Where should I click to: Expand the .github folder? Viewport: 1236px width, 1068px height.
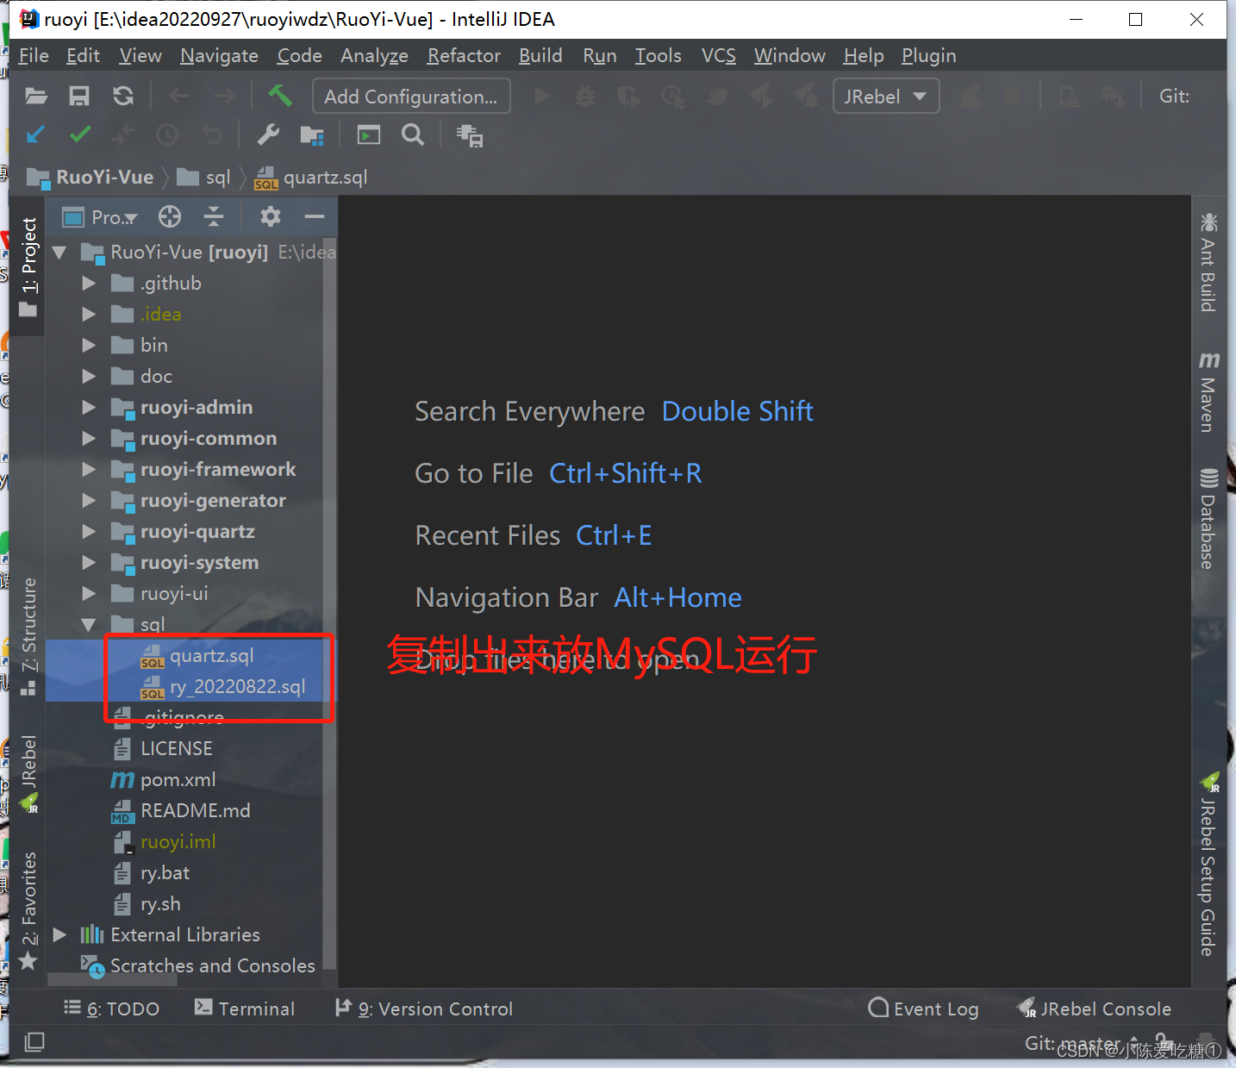tap(89, 284)
